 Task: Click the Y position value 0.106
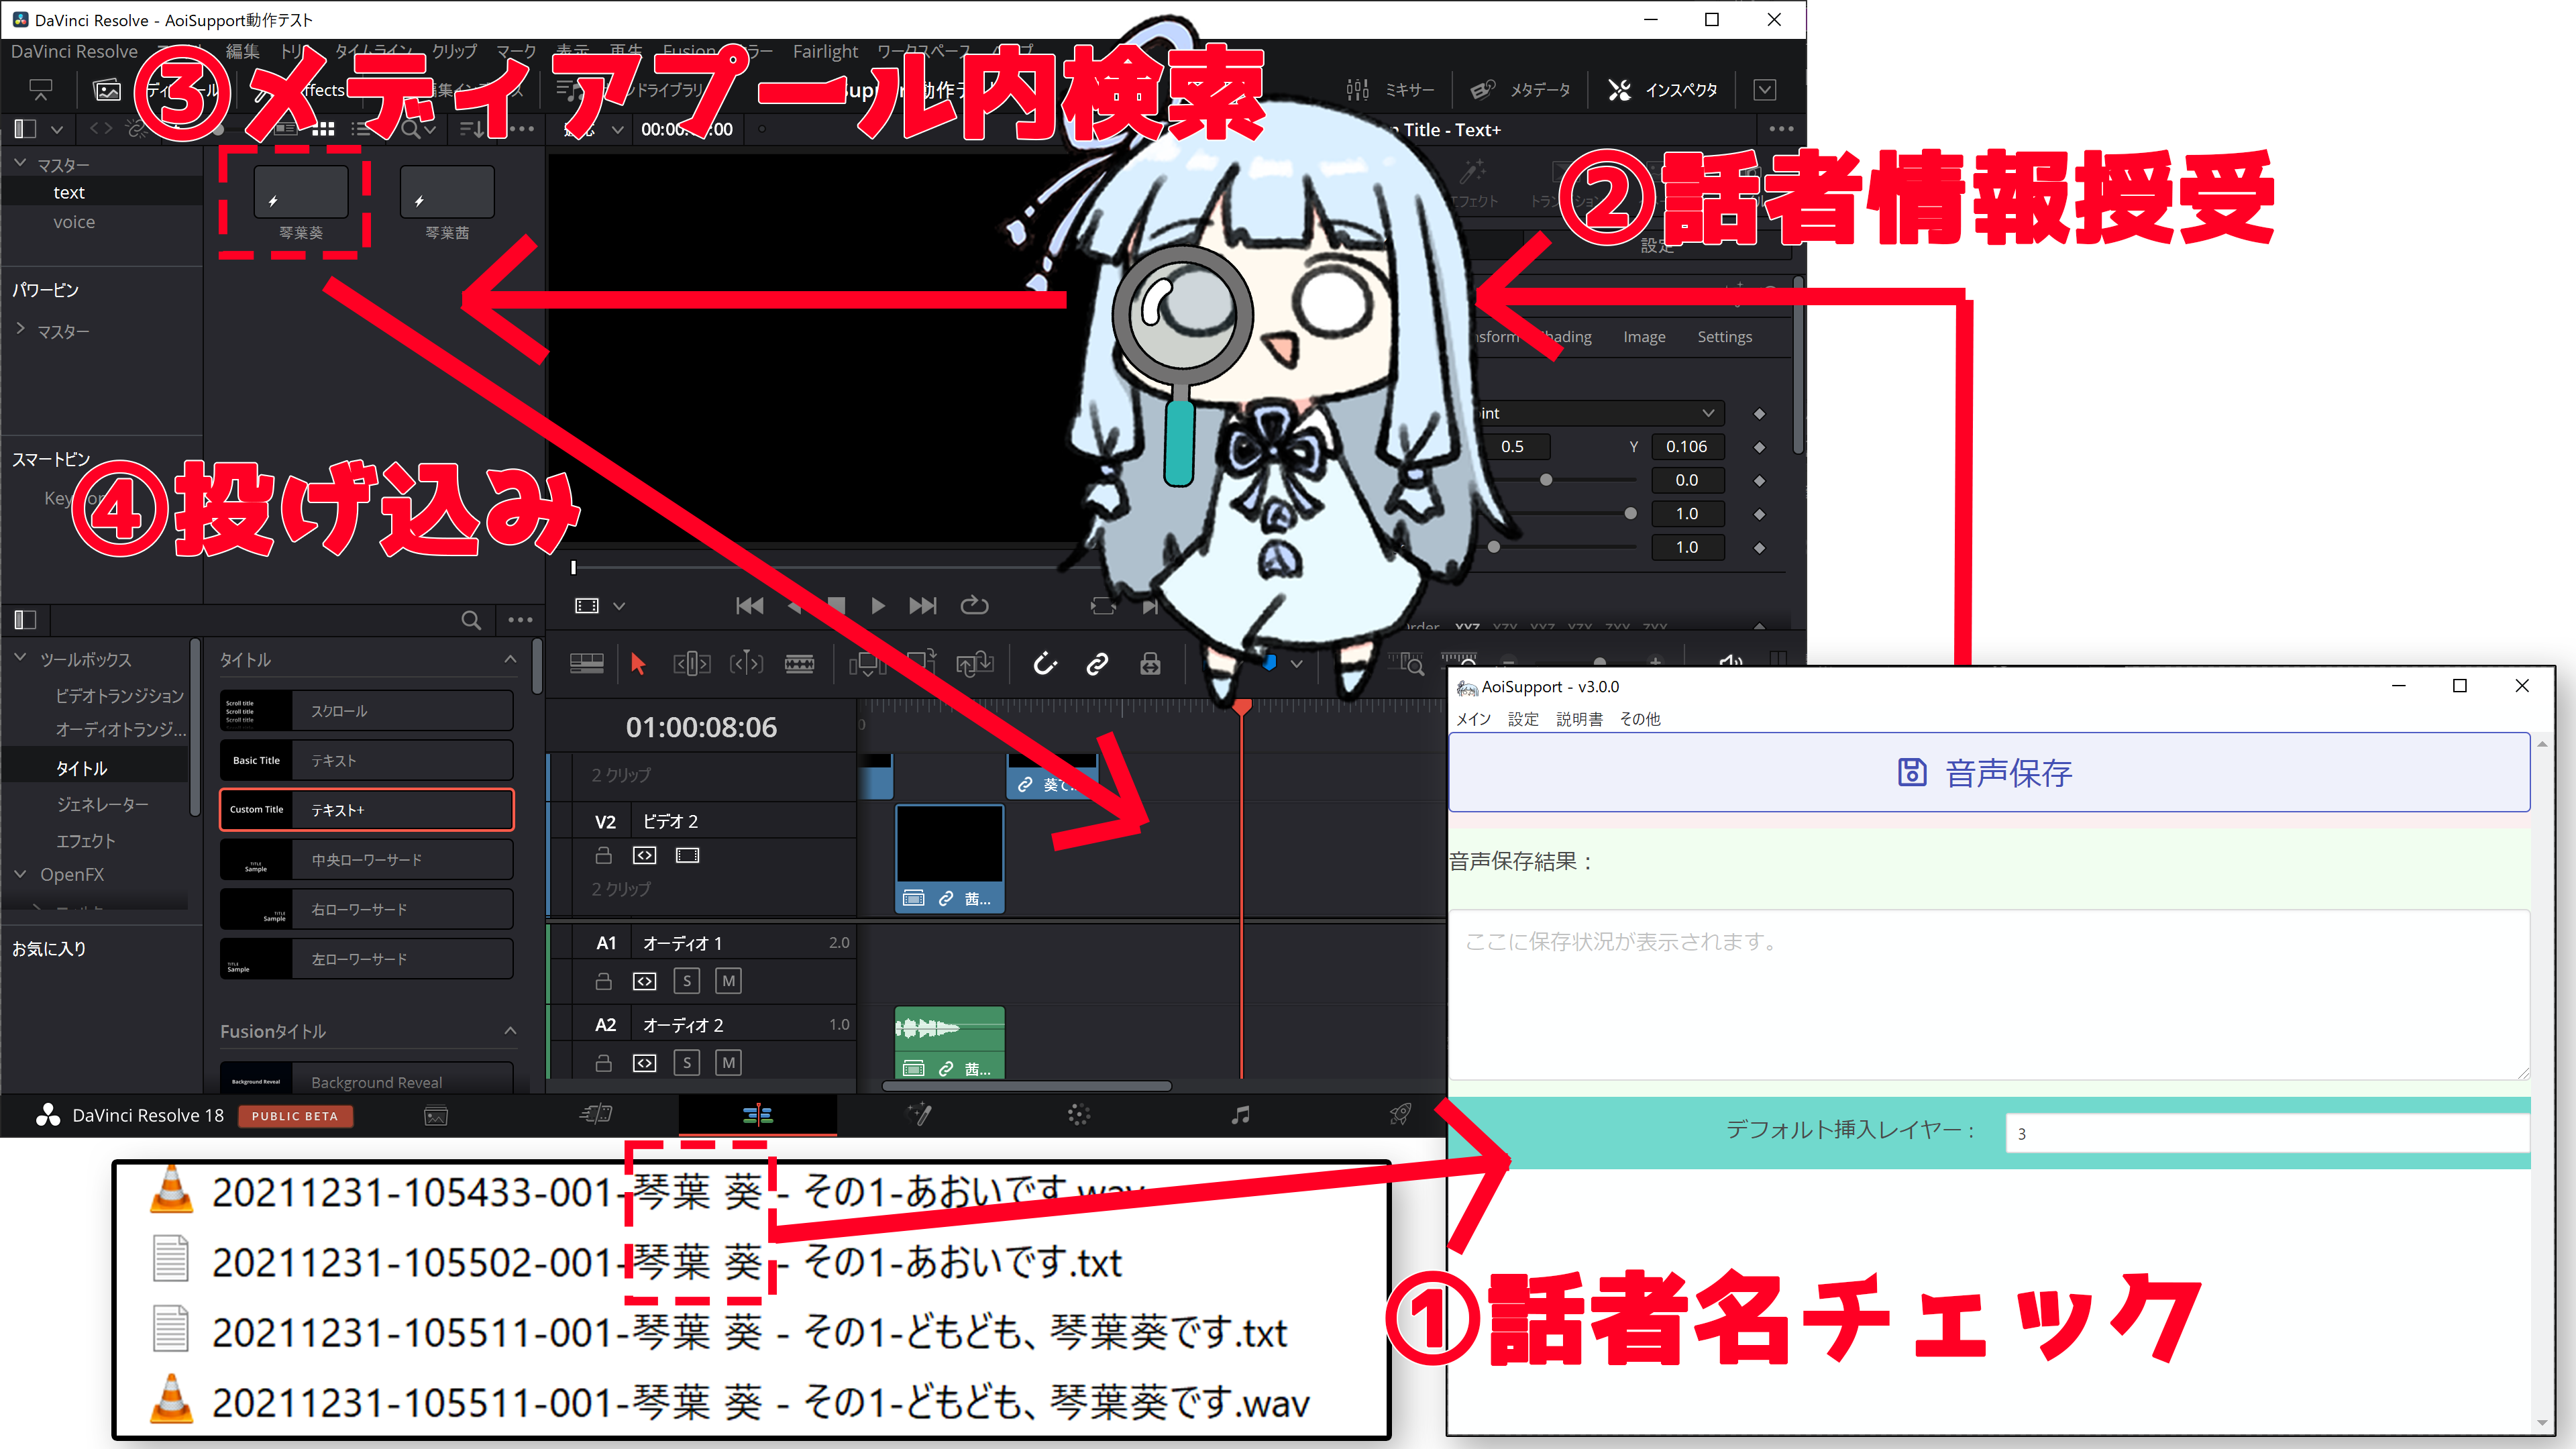[x=1686, y=446]
